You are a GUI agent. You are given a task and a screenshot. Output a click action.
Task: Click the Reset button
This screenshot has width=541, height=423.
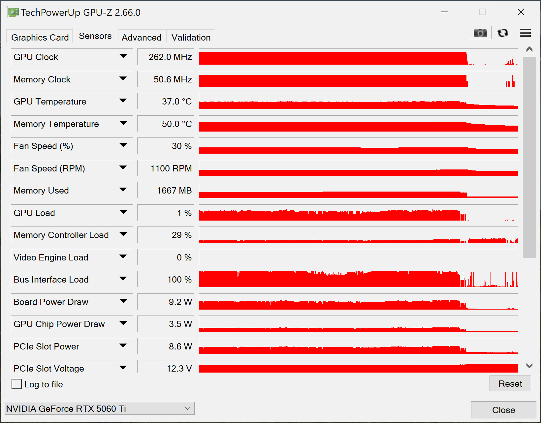pos(510,384)
